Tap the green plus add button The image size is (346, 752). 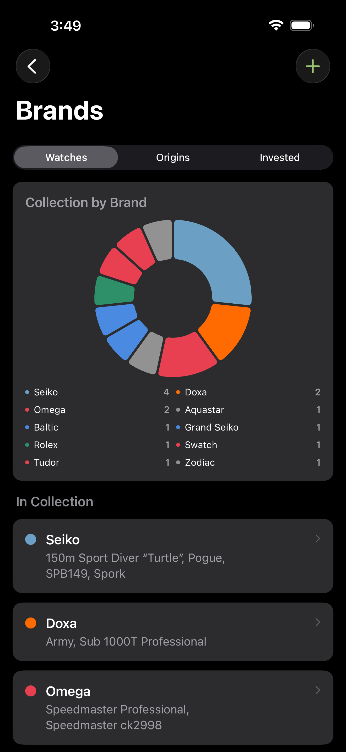(x=313, y=66)
